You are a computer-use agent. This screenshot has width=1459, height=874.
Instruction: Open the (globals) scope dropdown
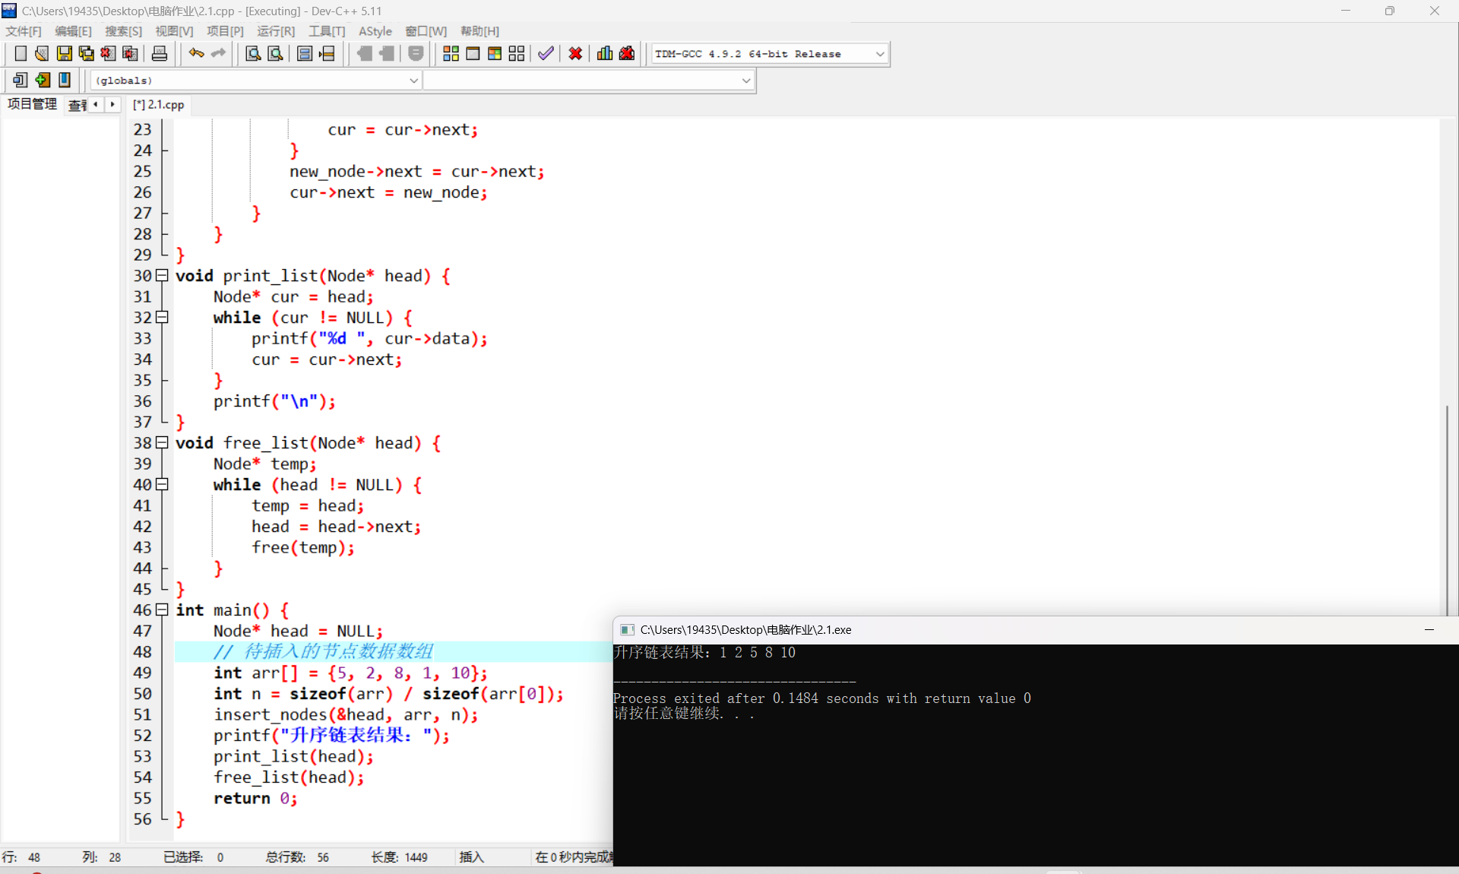(413, 81)
